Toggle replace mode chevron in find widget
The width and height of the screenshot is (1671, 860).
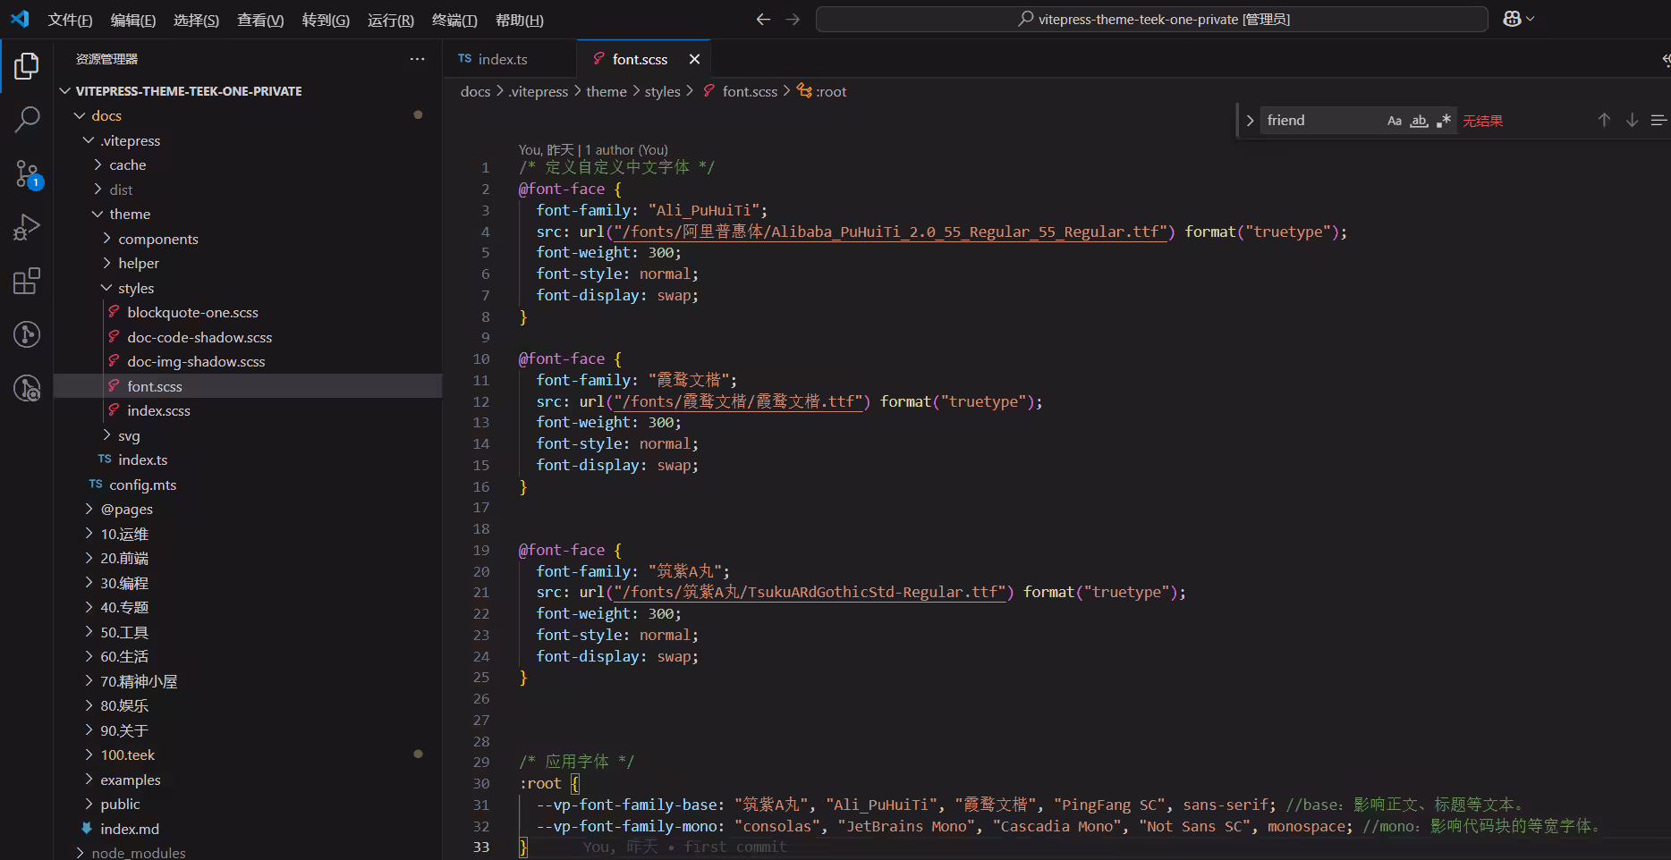1250,121
